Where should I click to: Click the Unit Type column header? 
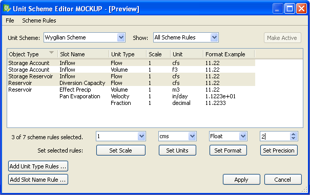(128, 54)
